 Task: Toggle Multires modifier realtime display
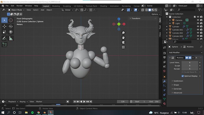pos(187,57)
